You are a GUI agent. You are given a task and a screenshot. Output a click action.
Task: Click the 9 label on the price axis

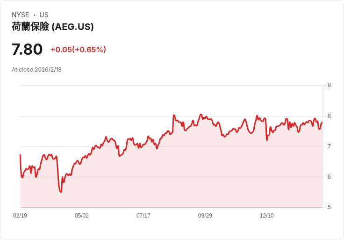tap(329, 85)
